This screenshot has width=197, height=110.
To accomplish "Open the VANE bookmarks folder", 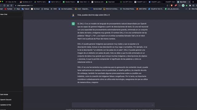I will [x=54, y=9].
